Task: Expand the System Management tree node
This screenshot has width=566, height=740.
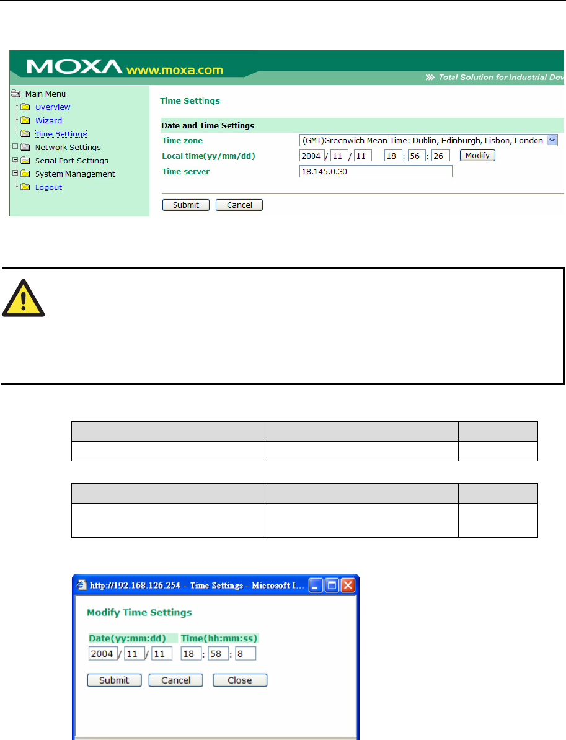Action: (15, 172)
